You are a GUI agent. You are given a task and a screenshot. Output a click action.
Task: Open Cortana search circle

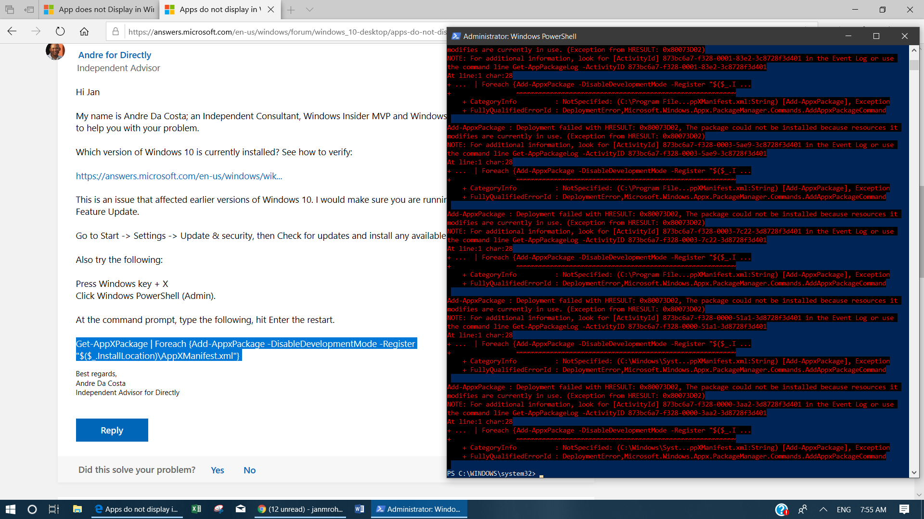[x=32, y=509]
